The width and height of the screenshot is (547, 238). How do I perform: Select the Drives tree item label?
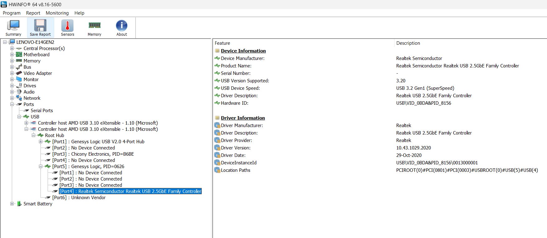coord(30,86)
